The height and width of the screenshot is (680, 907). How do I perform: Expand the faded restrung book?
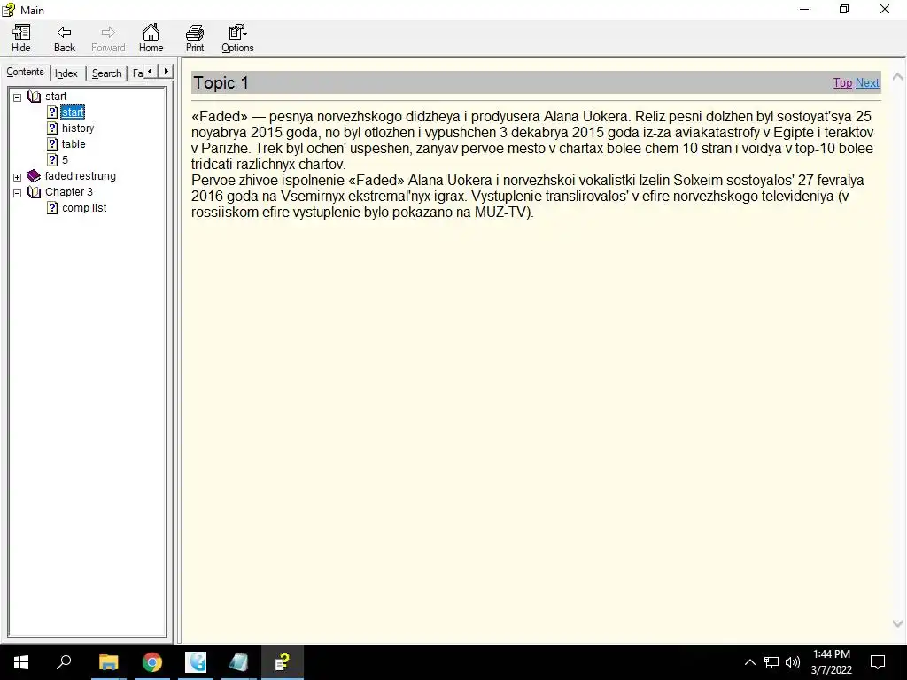pos(18,177)
